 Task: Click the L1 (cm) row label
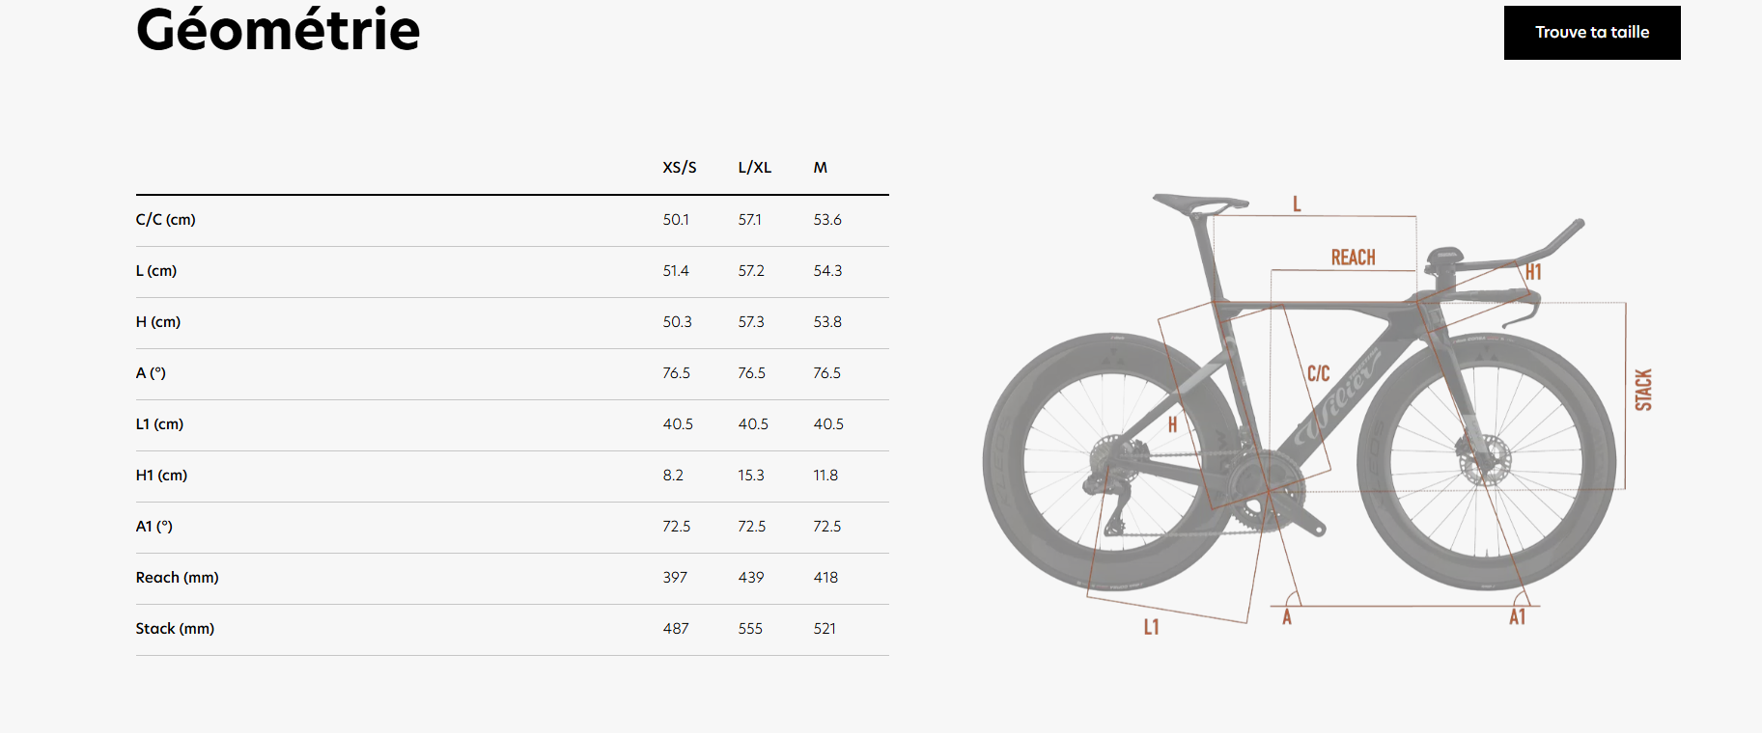tap(159, 424)
